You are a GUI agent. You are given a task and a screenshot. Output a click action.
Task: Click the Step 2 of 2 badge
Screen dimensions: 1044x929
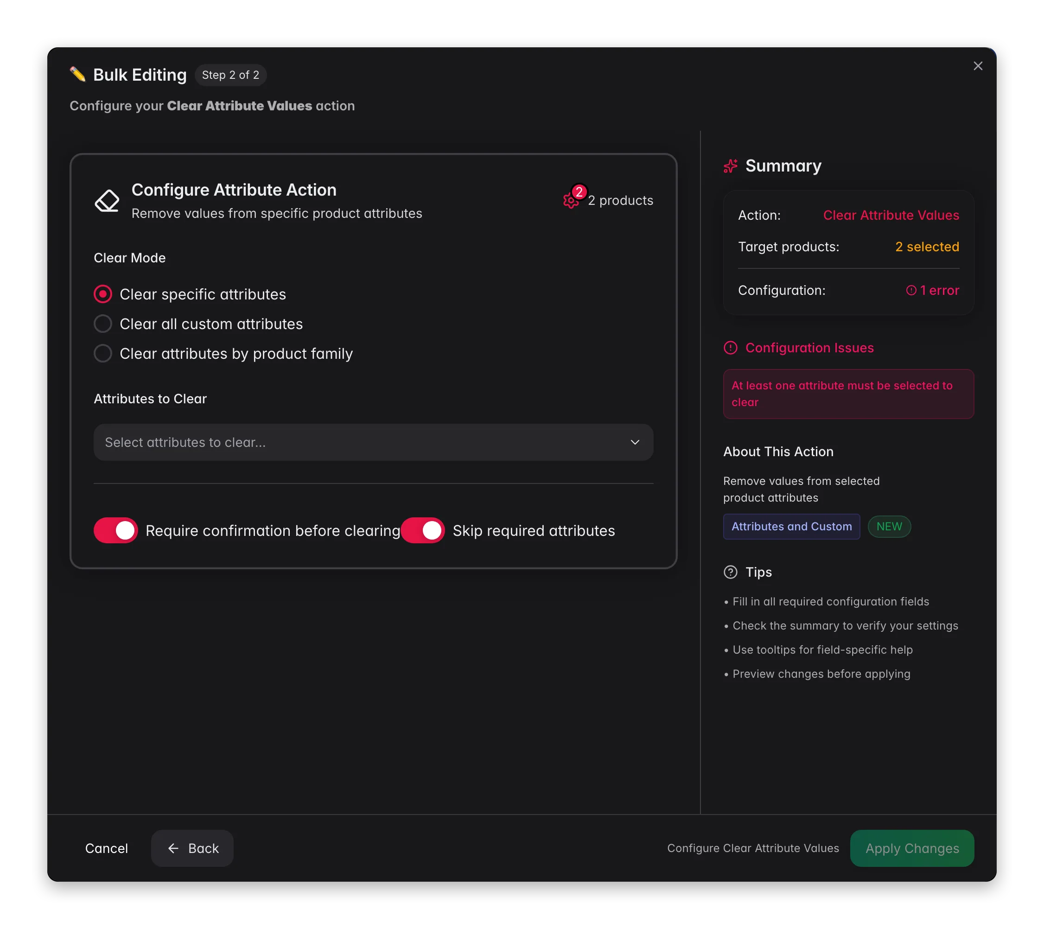click(230, 75)
